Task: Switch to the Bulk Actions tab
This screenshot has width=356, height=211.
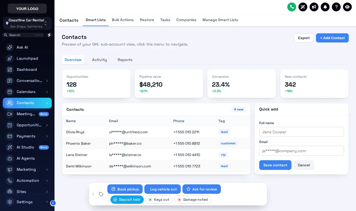Action: tap(123, 20)
